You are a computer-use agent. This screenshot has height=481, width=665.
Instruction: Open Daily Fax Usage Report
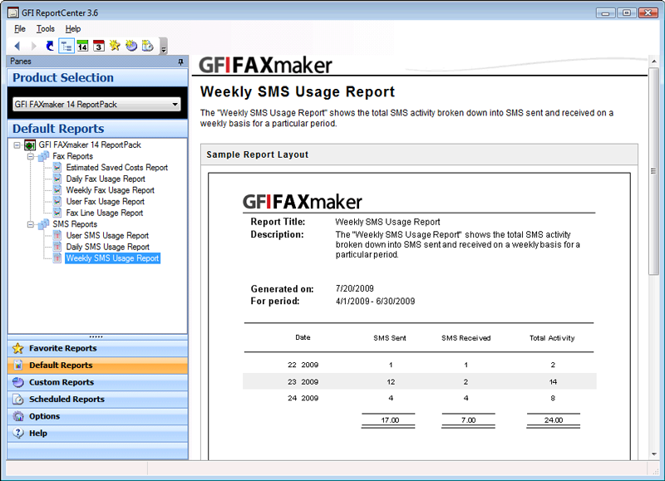click(106, 179)
